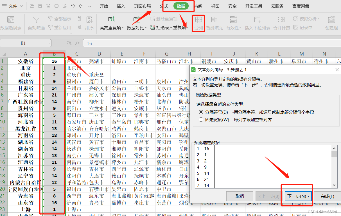
Task: Click the Print Preview icon
Action: [x=65, y=6]
